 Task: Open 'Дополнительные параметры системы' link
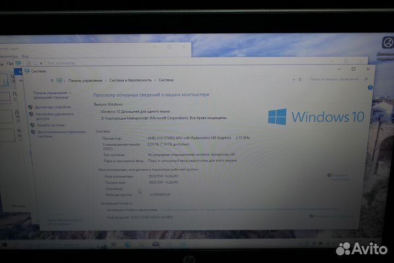(59, 134)
